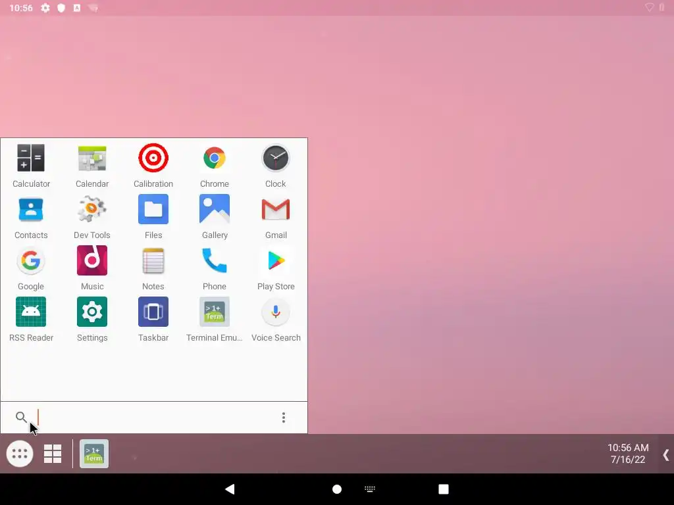This screenshot has height=505, width=674.
Task: Click the settings gear in the status bar
Action: click(45, 8)
